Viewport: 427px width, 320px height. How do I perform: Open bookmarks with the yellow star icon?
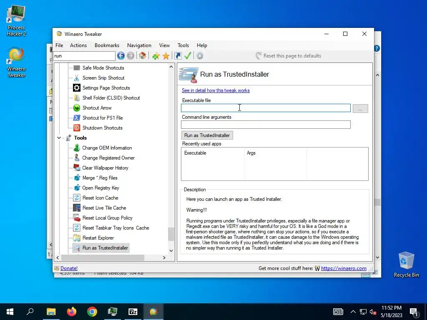point(166,56)
